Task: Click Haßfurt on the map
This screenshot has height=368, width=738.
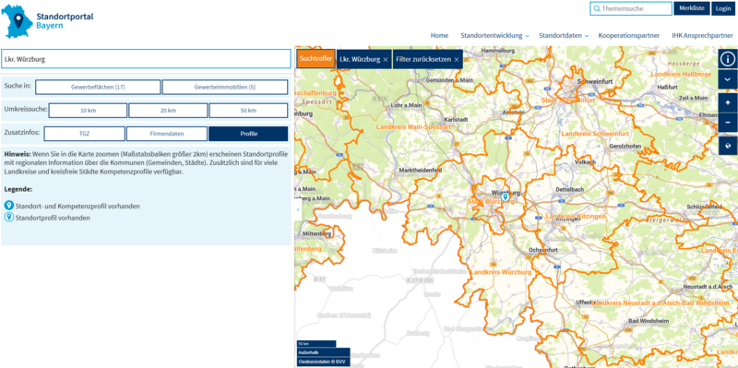Action: coord(666,87)
